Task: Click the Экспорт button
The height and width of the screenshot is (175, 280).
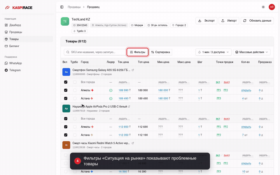Action: 206,20
